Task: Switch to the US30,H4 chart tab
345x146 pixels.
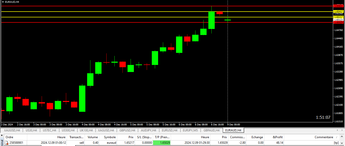Action: point(31,130)
